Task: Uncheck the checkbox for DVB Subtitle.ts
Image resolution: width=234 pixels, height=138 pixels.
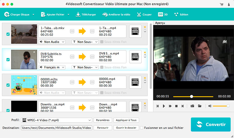Action: pos(8,60)
